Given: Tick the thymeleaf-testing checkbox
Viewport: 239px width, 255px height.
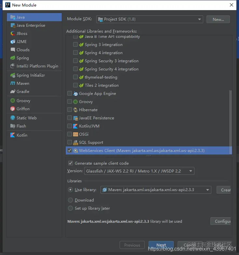Looking at the screenshot, I should tap(75, 77).
